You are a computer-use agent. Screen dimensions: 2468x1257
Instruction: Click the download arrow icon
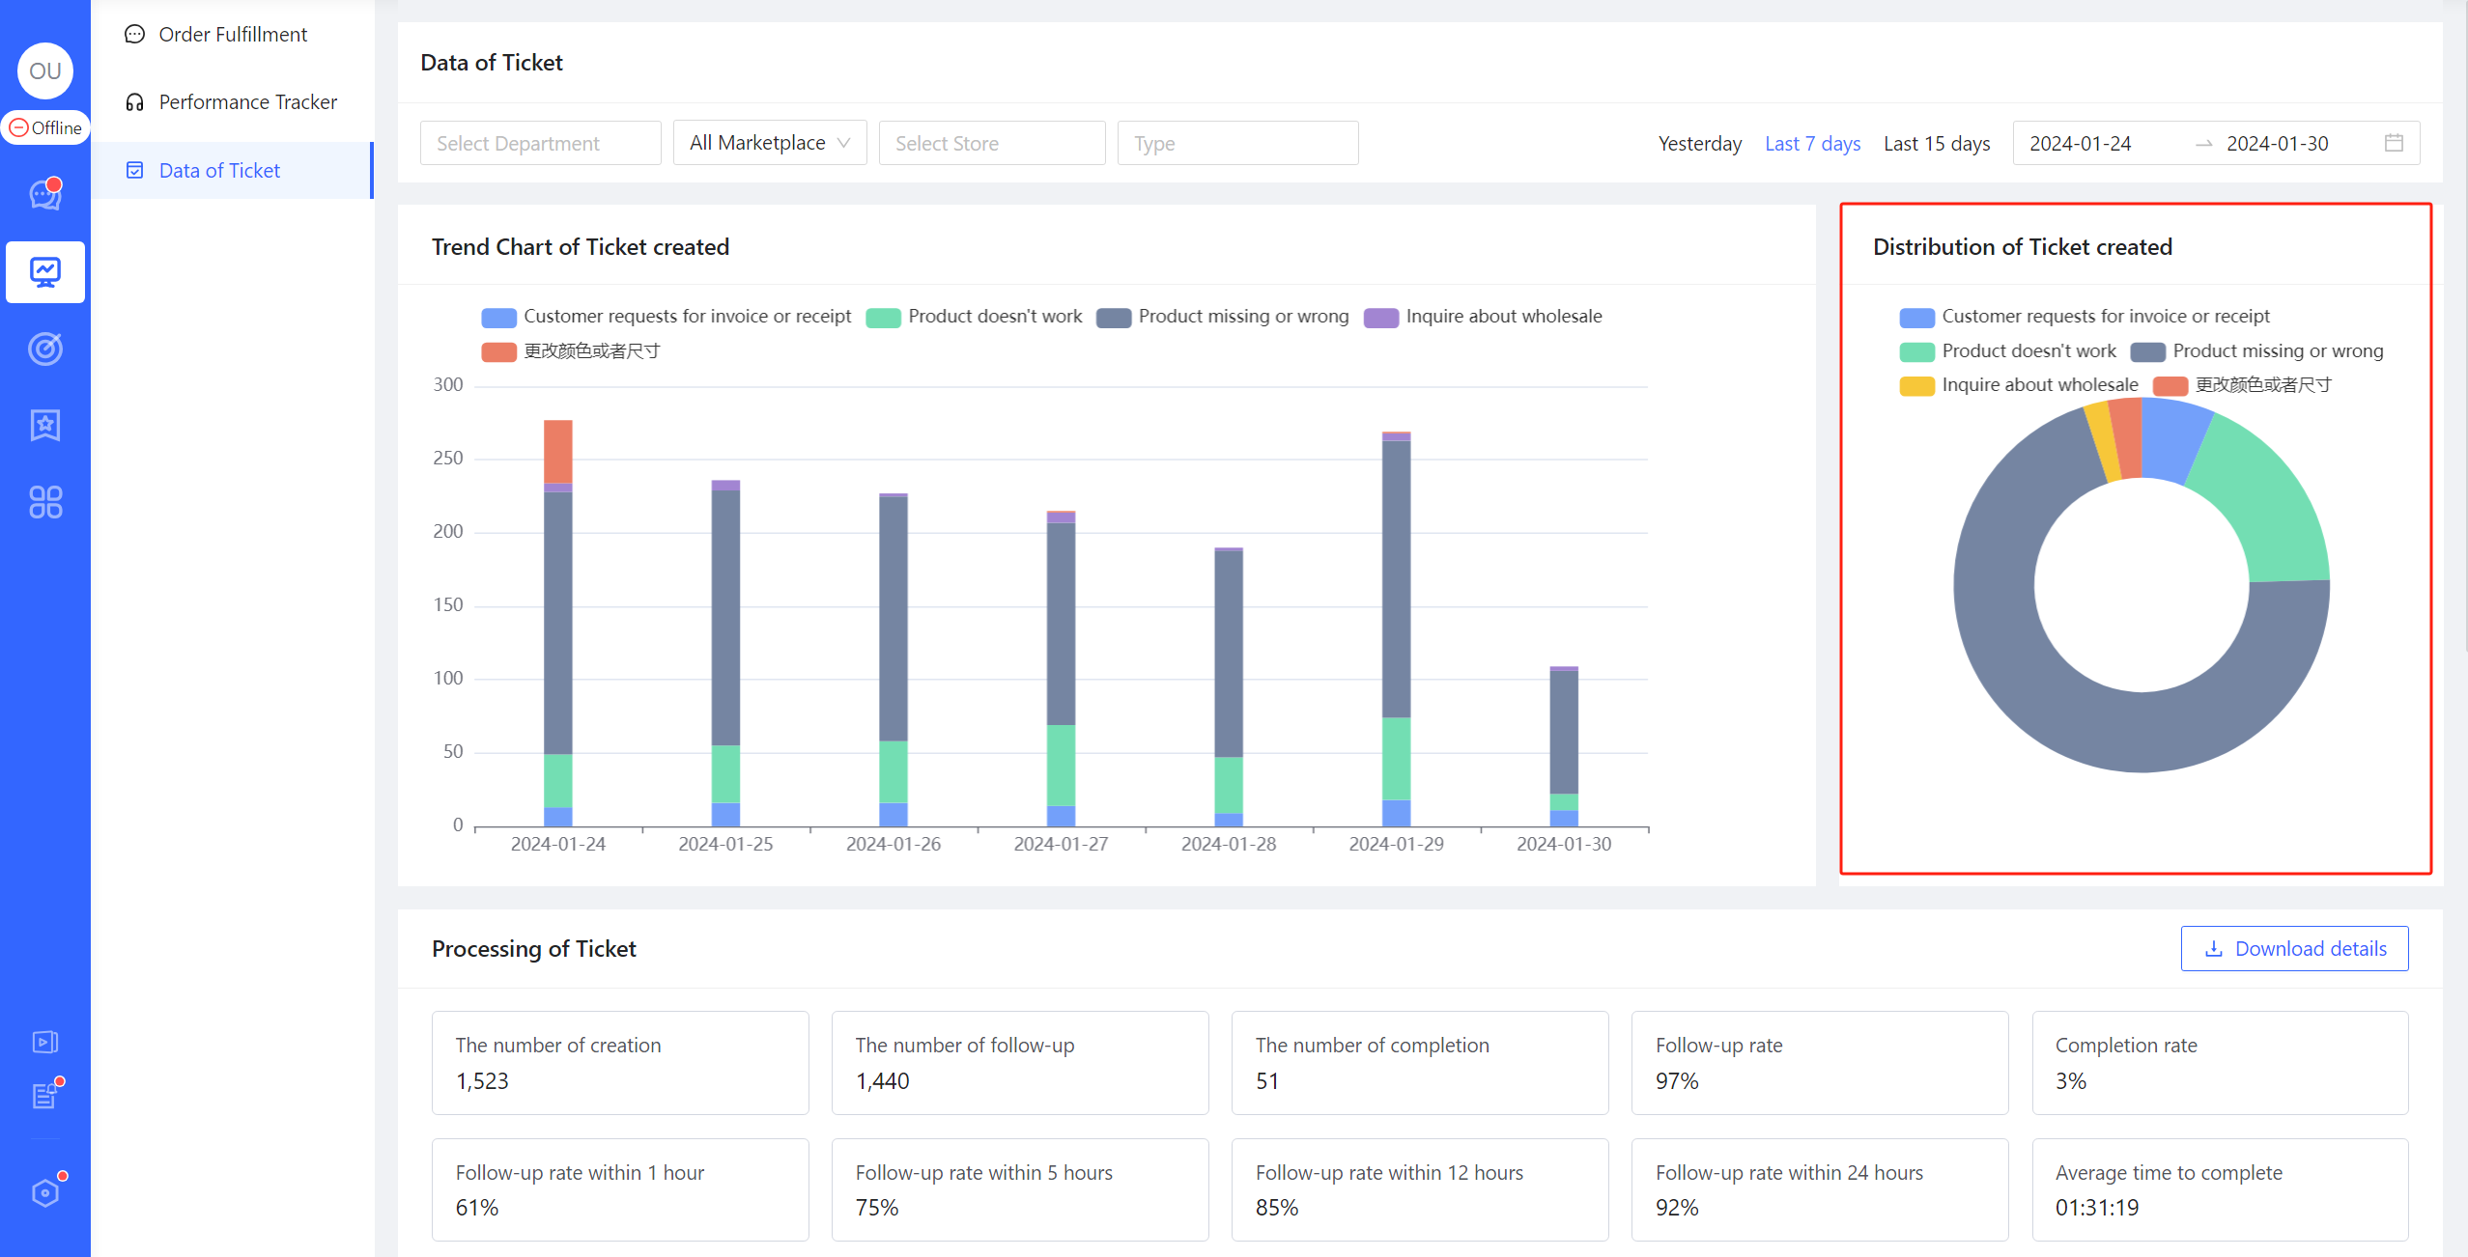click(2213, 949)
